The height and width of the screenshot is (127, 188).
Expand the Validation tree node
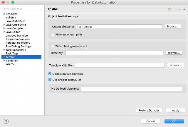coord(4,61)
